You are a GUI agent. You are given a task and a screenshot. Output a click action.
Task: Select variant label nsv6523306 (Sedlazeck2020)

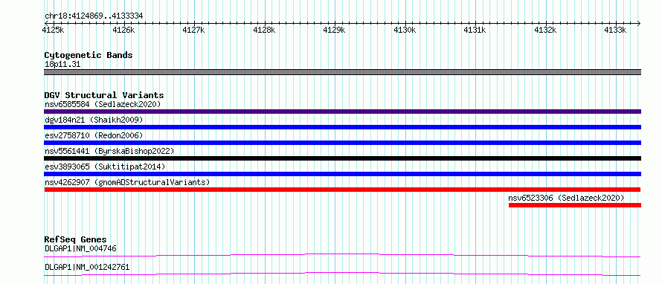(566, 198)
